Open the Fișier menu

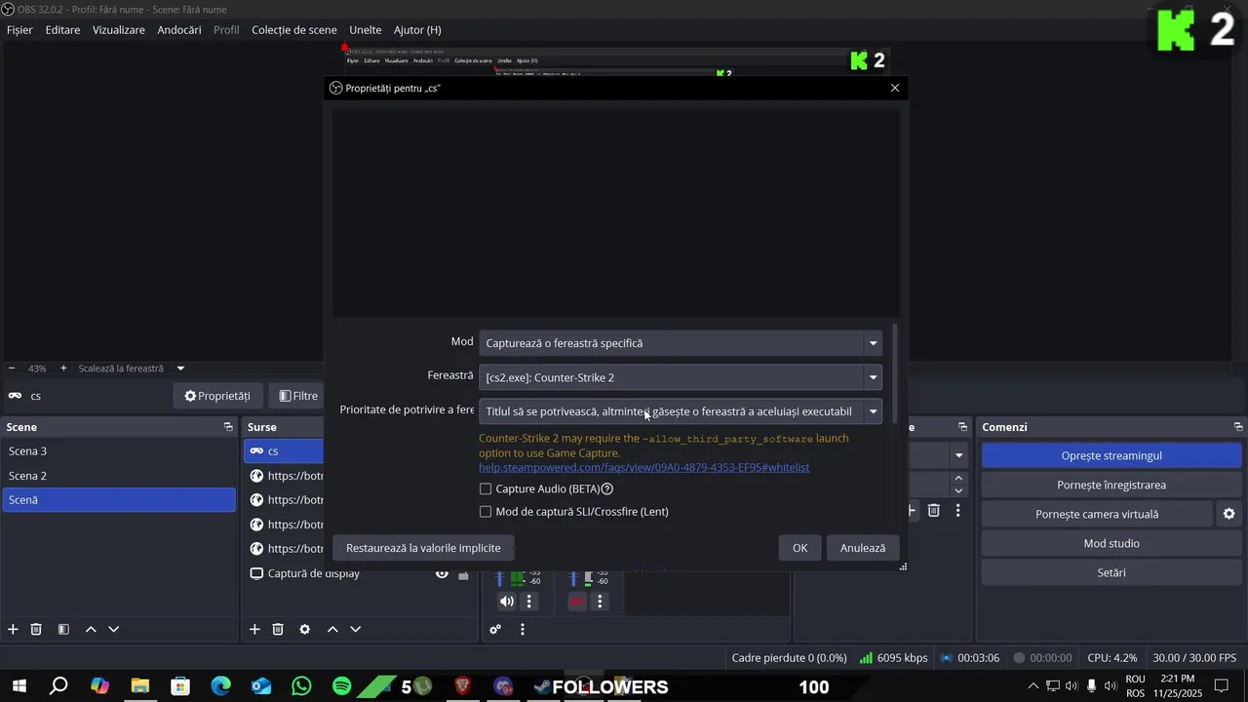click(19, 30)
